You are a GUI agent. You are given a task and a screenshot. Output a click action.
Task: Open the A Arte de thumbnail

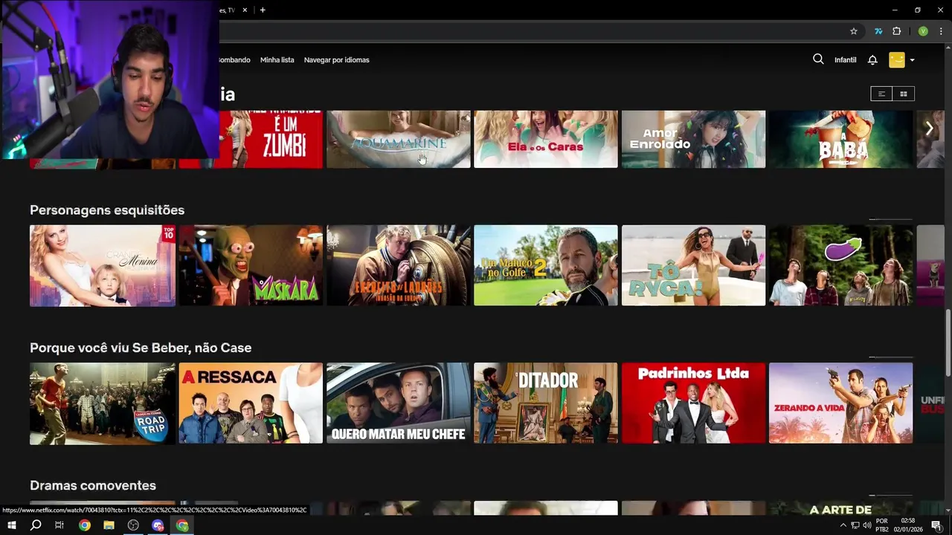840,508
